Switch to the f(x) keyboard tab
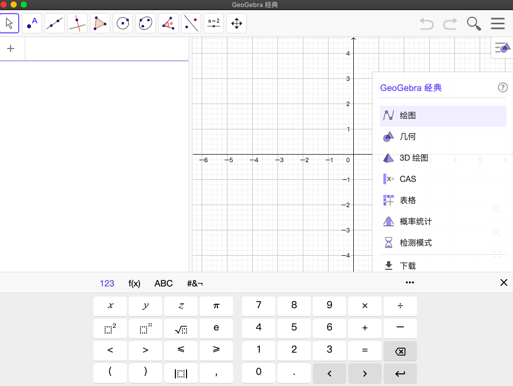 tap(134, 283)
